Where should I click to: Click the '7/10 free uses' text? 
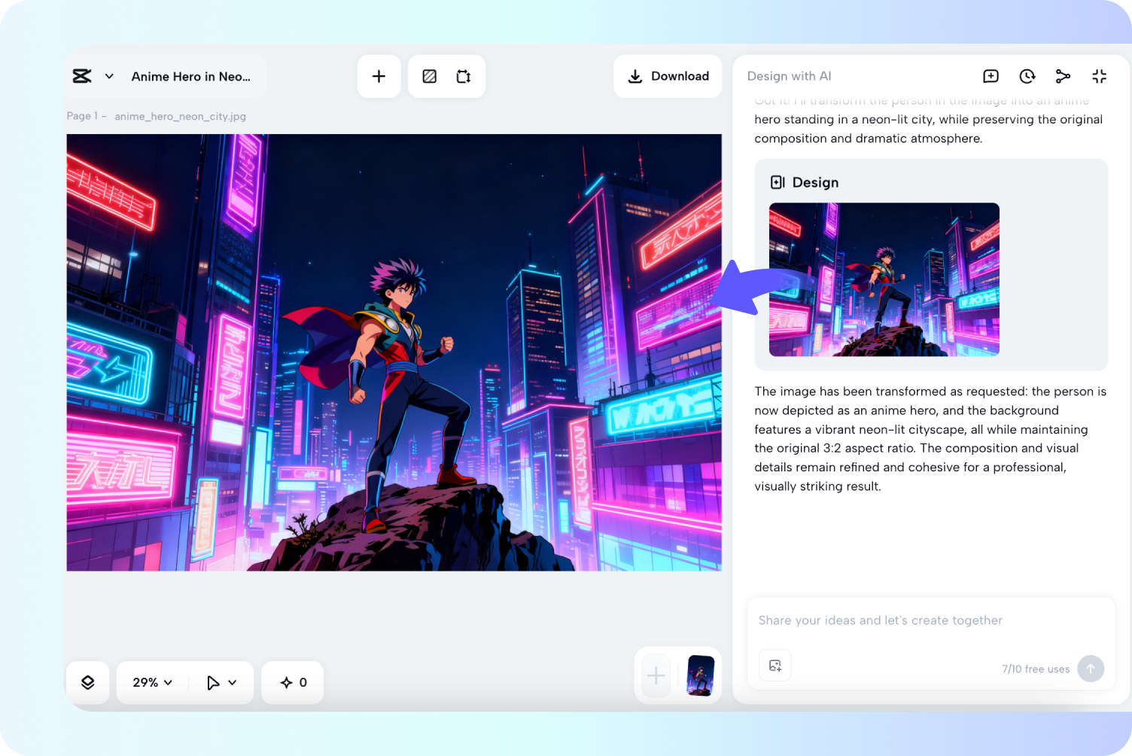[x=1036, y=669]
